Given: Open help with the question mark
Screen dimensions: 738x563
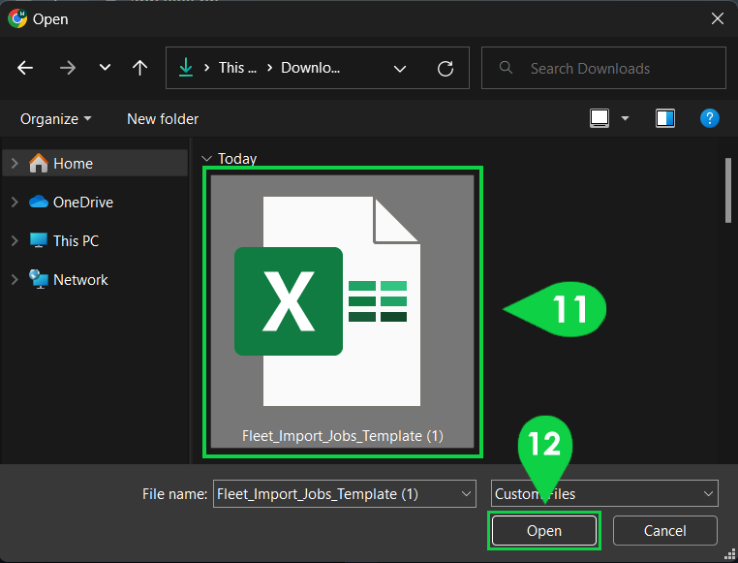Looking at the screenshot, I should tap(709, 118).
